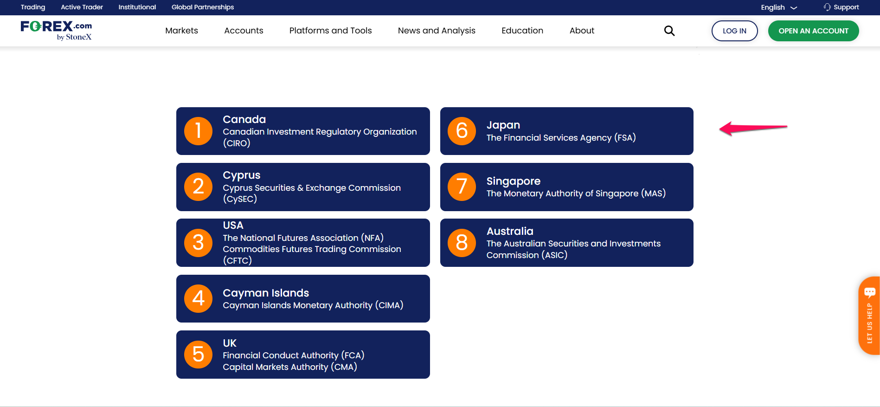Select the Cyprus heading text
Screen dimensions: 880x407
pyautogui.click(x=242, y=175)
